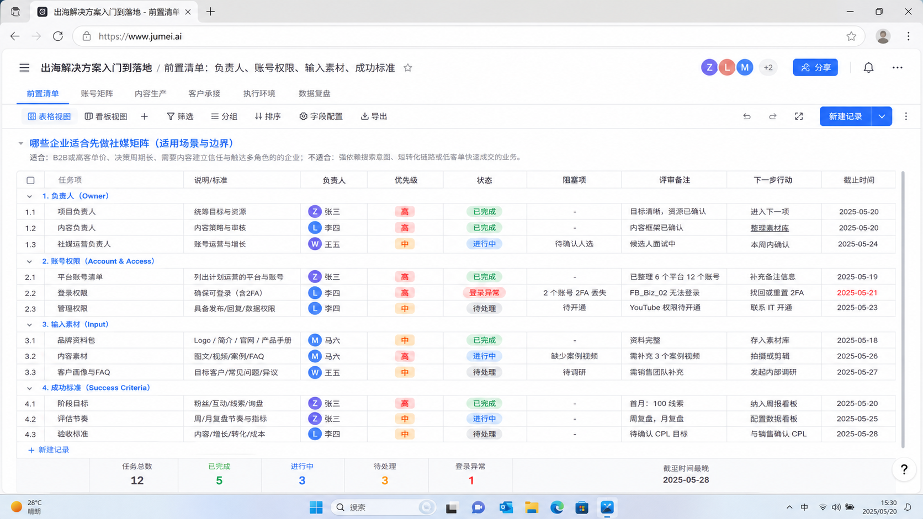Undo the last action
This screenshot has height=519, width=923.
pos(747,116)
